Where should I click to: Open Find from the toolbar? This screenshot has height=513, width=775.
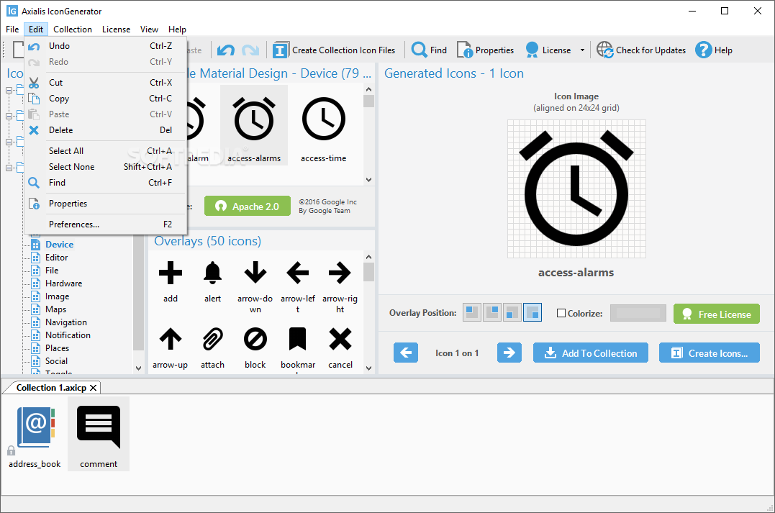point(429,50)
